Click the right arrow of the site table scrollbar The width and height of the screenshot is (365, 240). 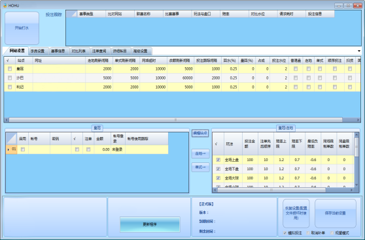tap(358, 120)
